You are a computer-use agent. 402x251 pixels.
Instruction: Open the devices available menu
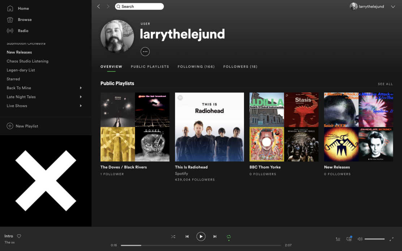349,239
